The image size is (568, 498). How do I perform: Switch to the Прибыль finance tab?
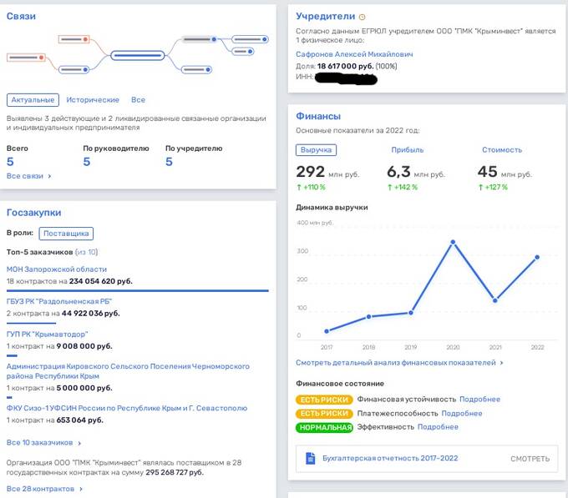407,149
